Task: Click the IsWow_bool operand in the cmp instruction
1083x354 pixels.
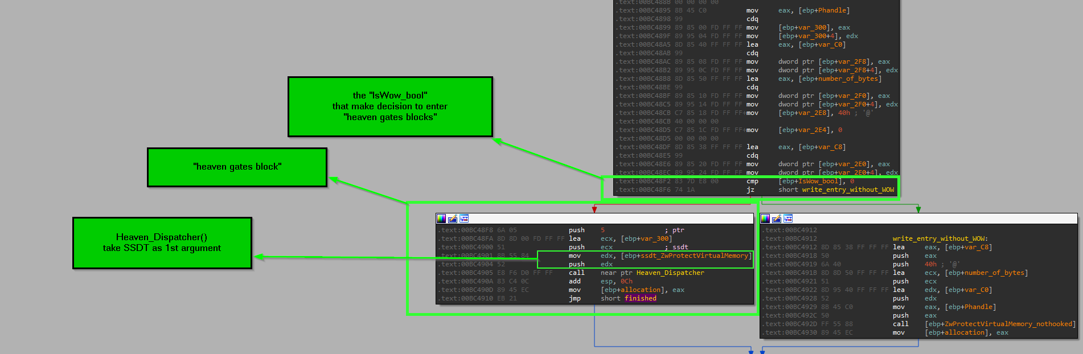Action: pos(819,181)
